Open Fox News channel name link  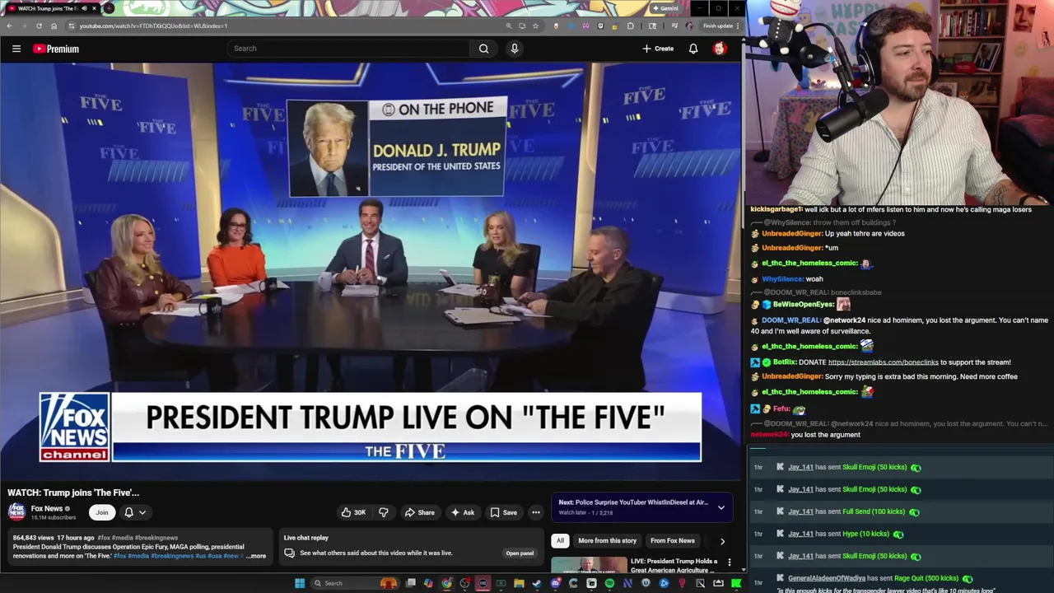click(47, 508)
